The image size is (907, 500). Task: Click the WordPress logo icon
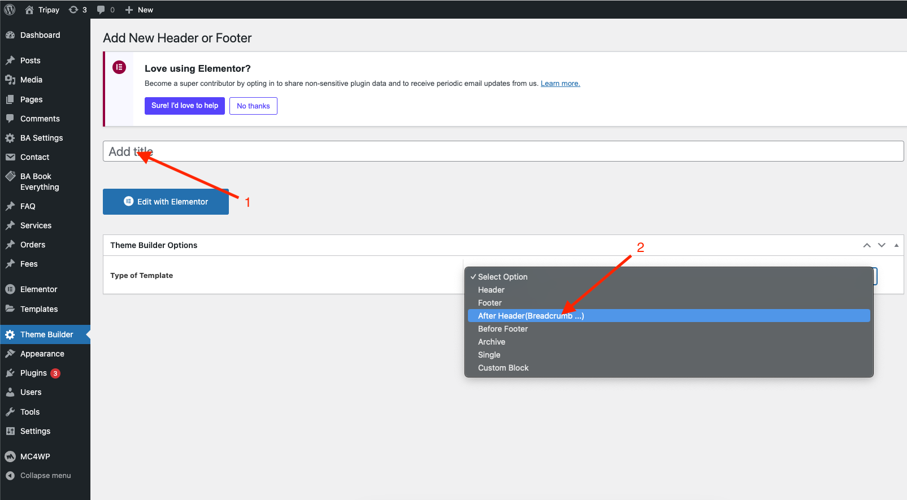click(10, 10)
